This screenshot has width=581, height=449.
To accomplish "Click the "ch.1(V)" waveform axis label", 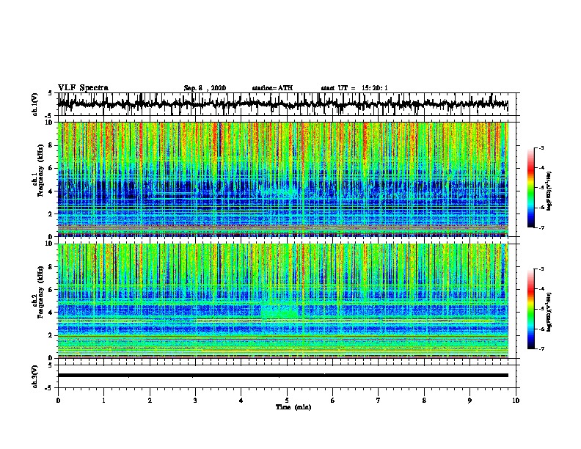I will point(35,104).
